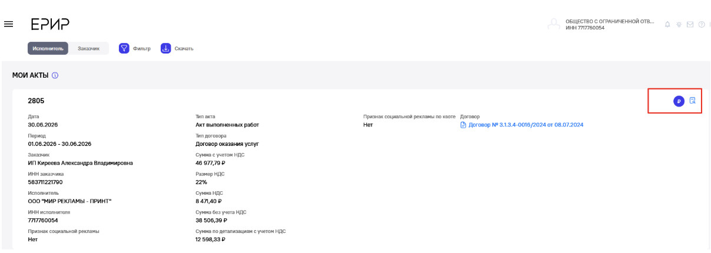Image resolution: width=711 pixels, height=253 pixels.
Task: Click the document icon beside the contract link
Action: [x=463, y=125]
